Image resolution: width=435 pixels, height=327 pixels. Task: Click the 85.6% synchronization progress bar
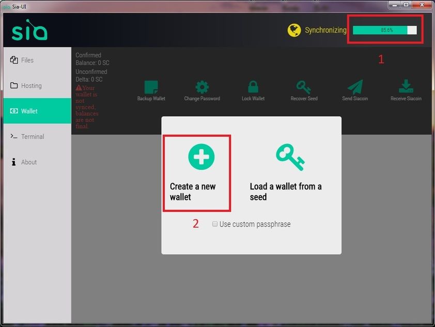[384, 30]
